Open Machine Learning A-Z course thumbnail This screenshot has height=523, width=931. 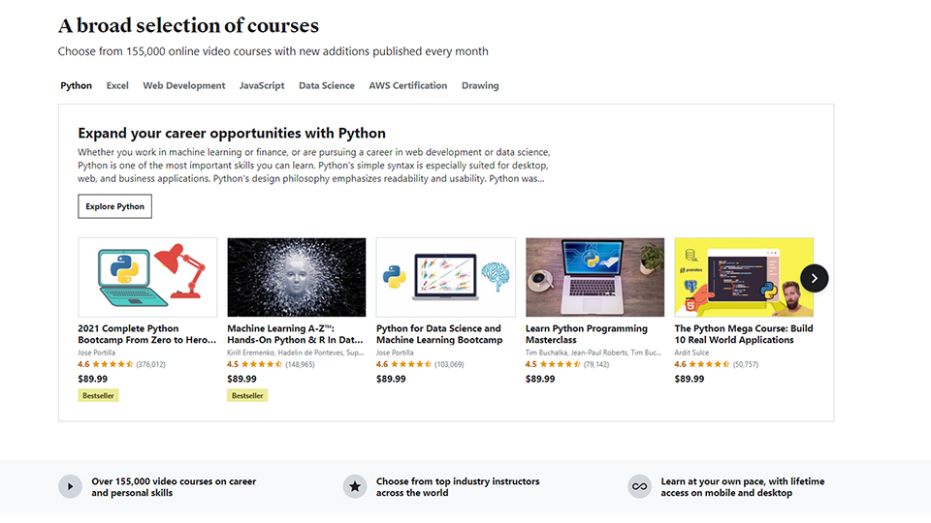click(x=297, y=278)
